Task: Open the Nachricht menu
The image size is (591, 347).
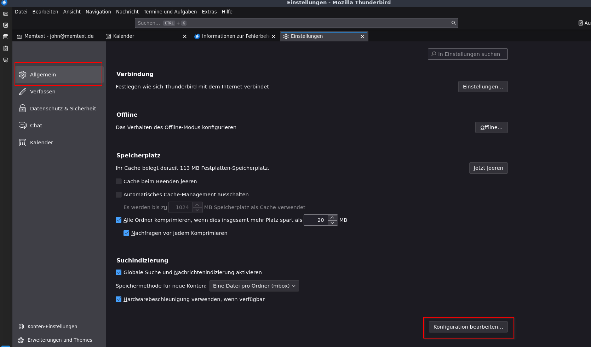Action: click(127, 12)
